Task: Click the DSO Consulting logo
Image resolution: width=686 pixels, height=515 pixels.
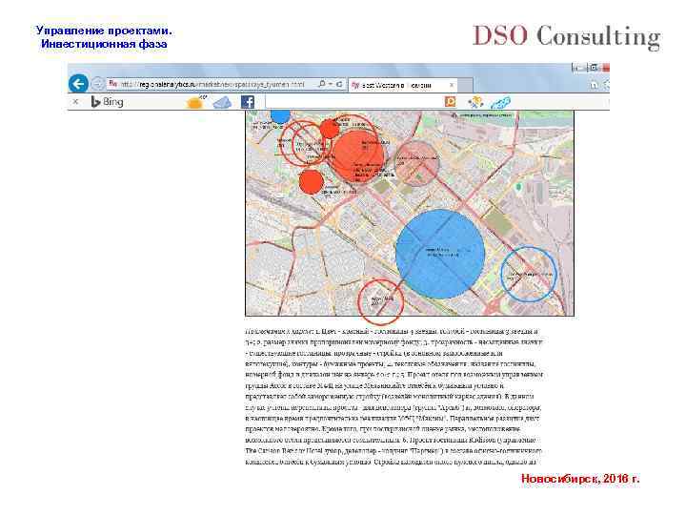Action: (x=567, y=36)
